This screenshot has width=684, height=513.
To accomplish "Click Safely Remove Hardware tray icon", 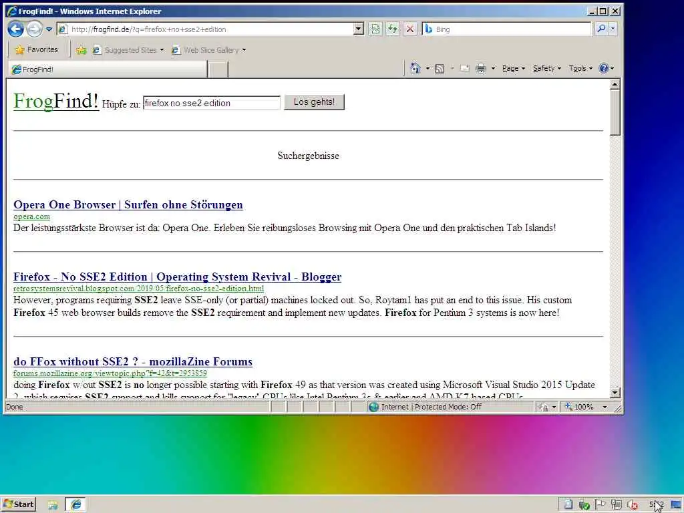I will click(584, 505).
